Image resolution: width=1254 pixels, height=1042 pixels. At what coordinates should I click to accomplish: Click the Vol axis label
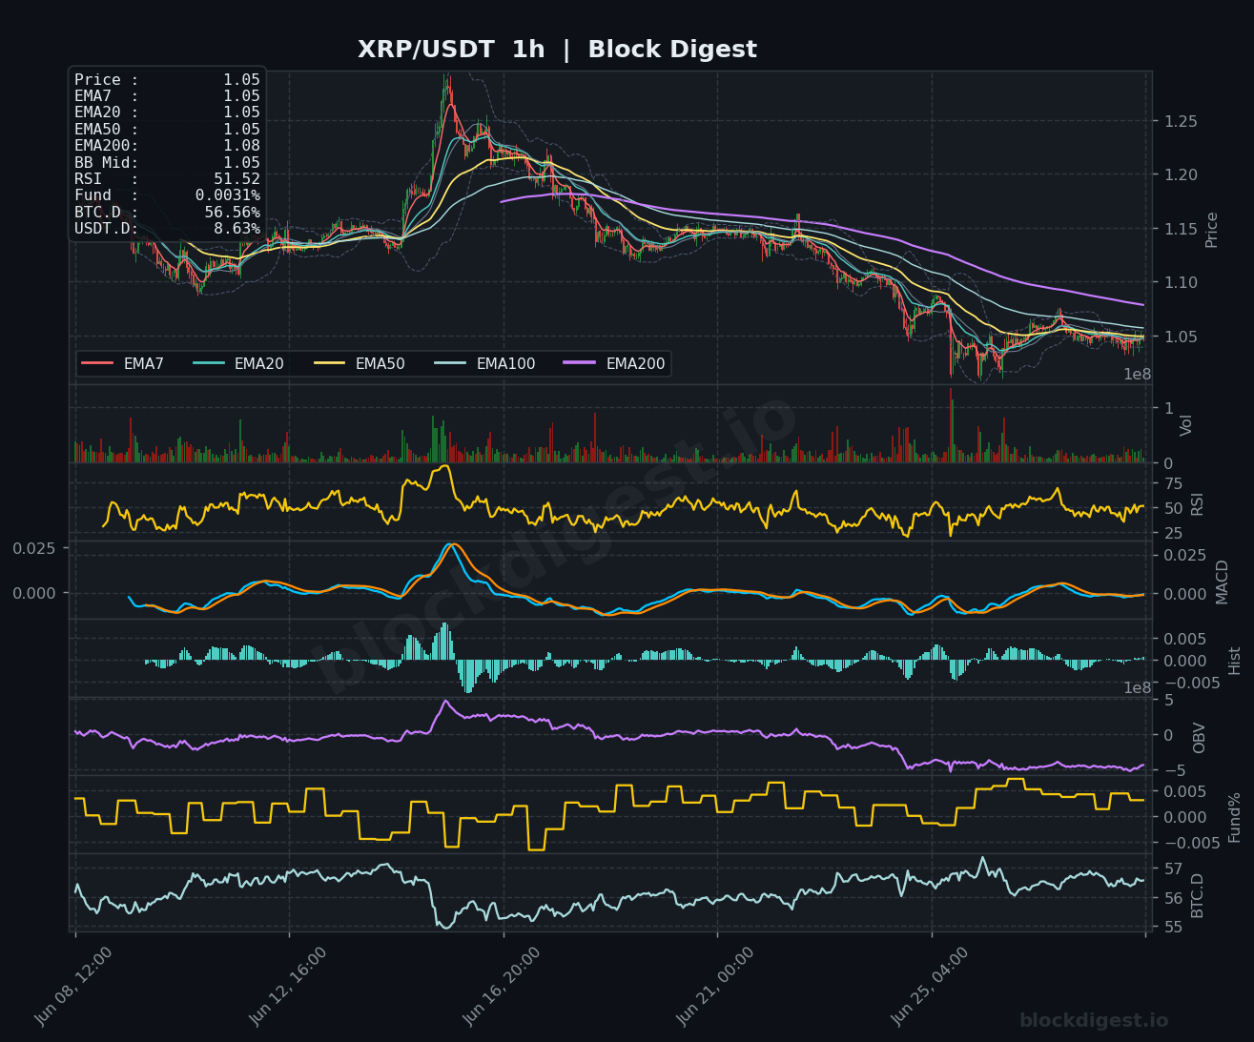[1186, 425]
